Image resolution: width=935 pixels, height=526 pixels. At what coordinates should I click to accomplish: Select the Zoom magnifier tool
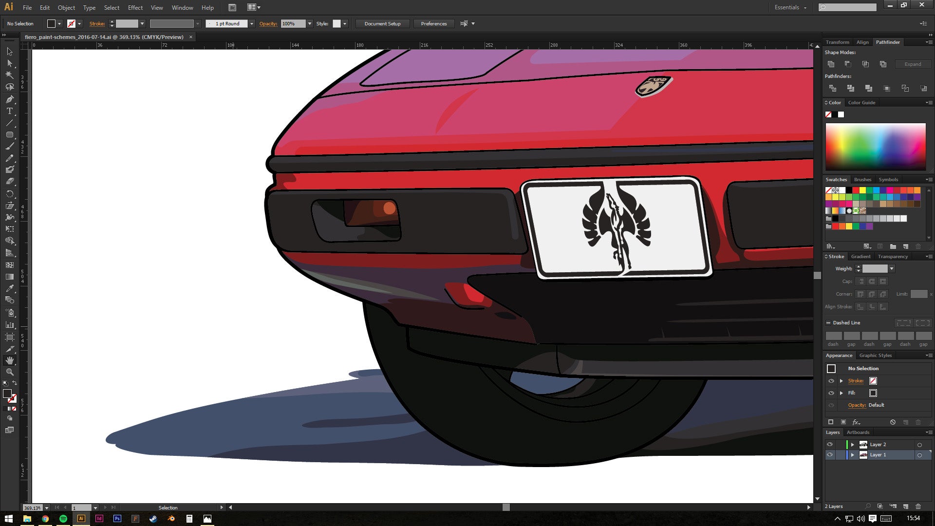9,372
